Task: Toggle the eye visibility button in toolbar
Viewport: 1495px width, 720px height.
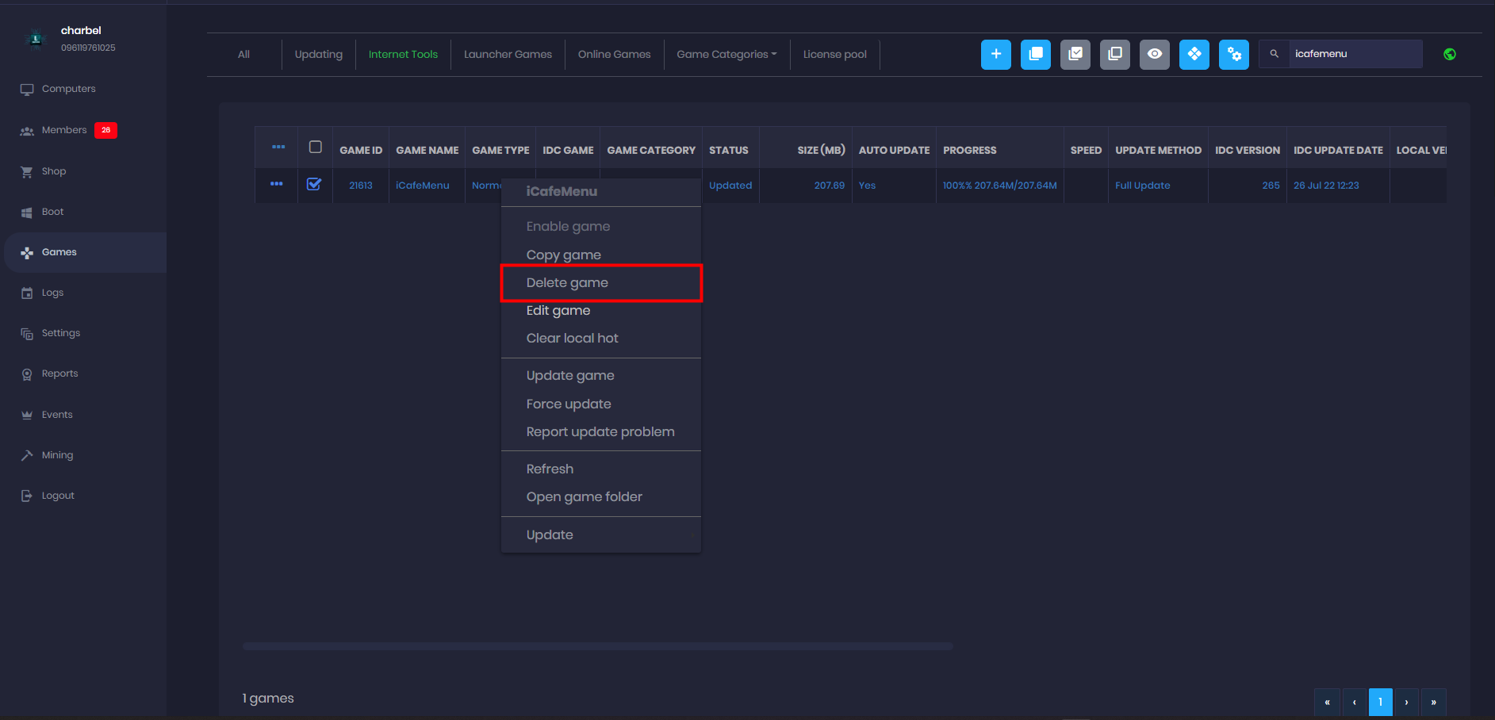Action: [x=1154, y=54]
